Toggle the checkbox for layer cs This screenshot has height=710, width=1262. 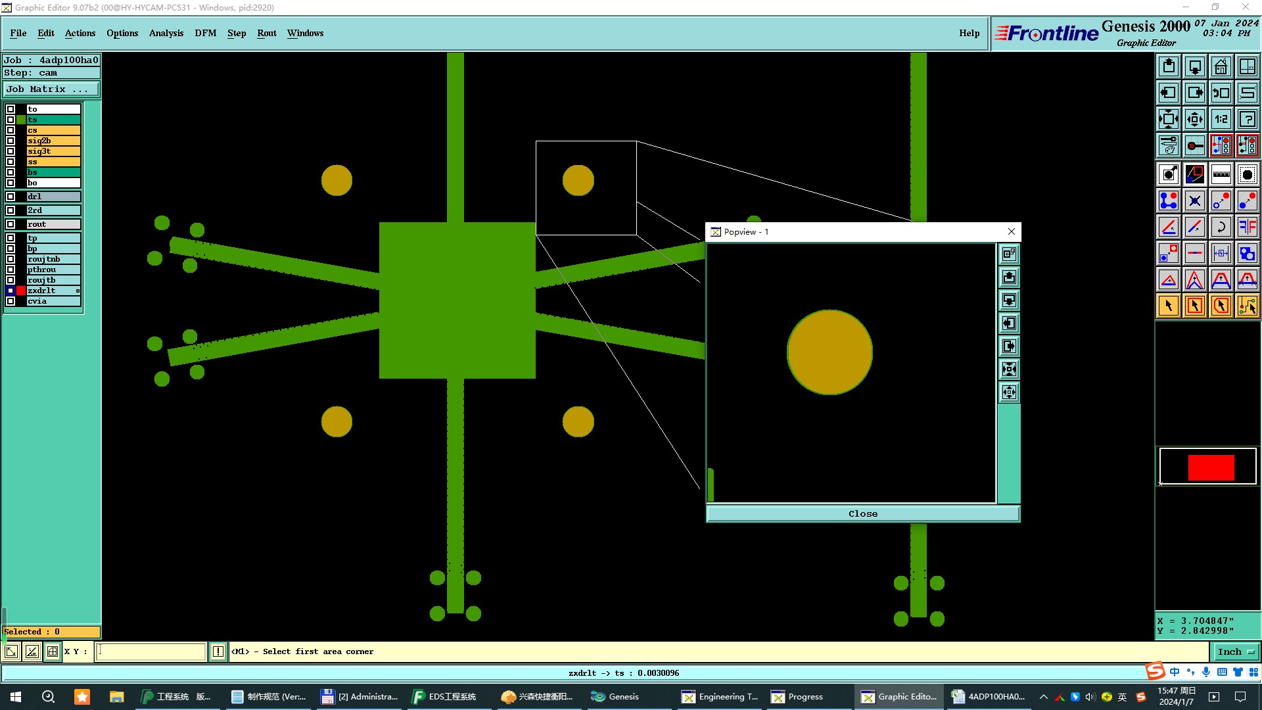point(11,130)
